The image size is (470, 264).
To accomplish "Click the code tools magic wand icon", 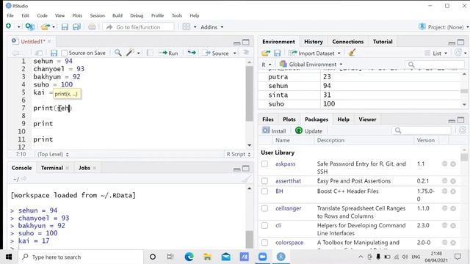I will [x=130, y=53].
